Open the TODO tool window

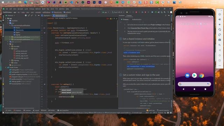(8, 111)
